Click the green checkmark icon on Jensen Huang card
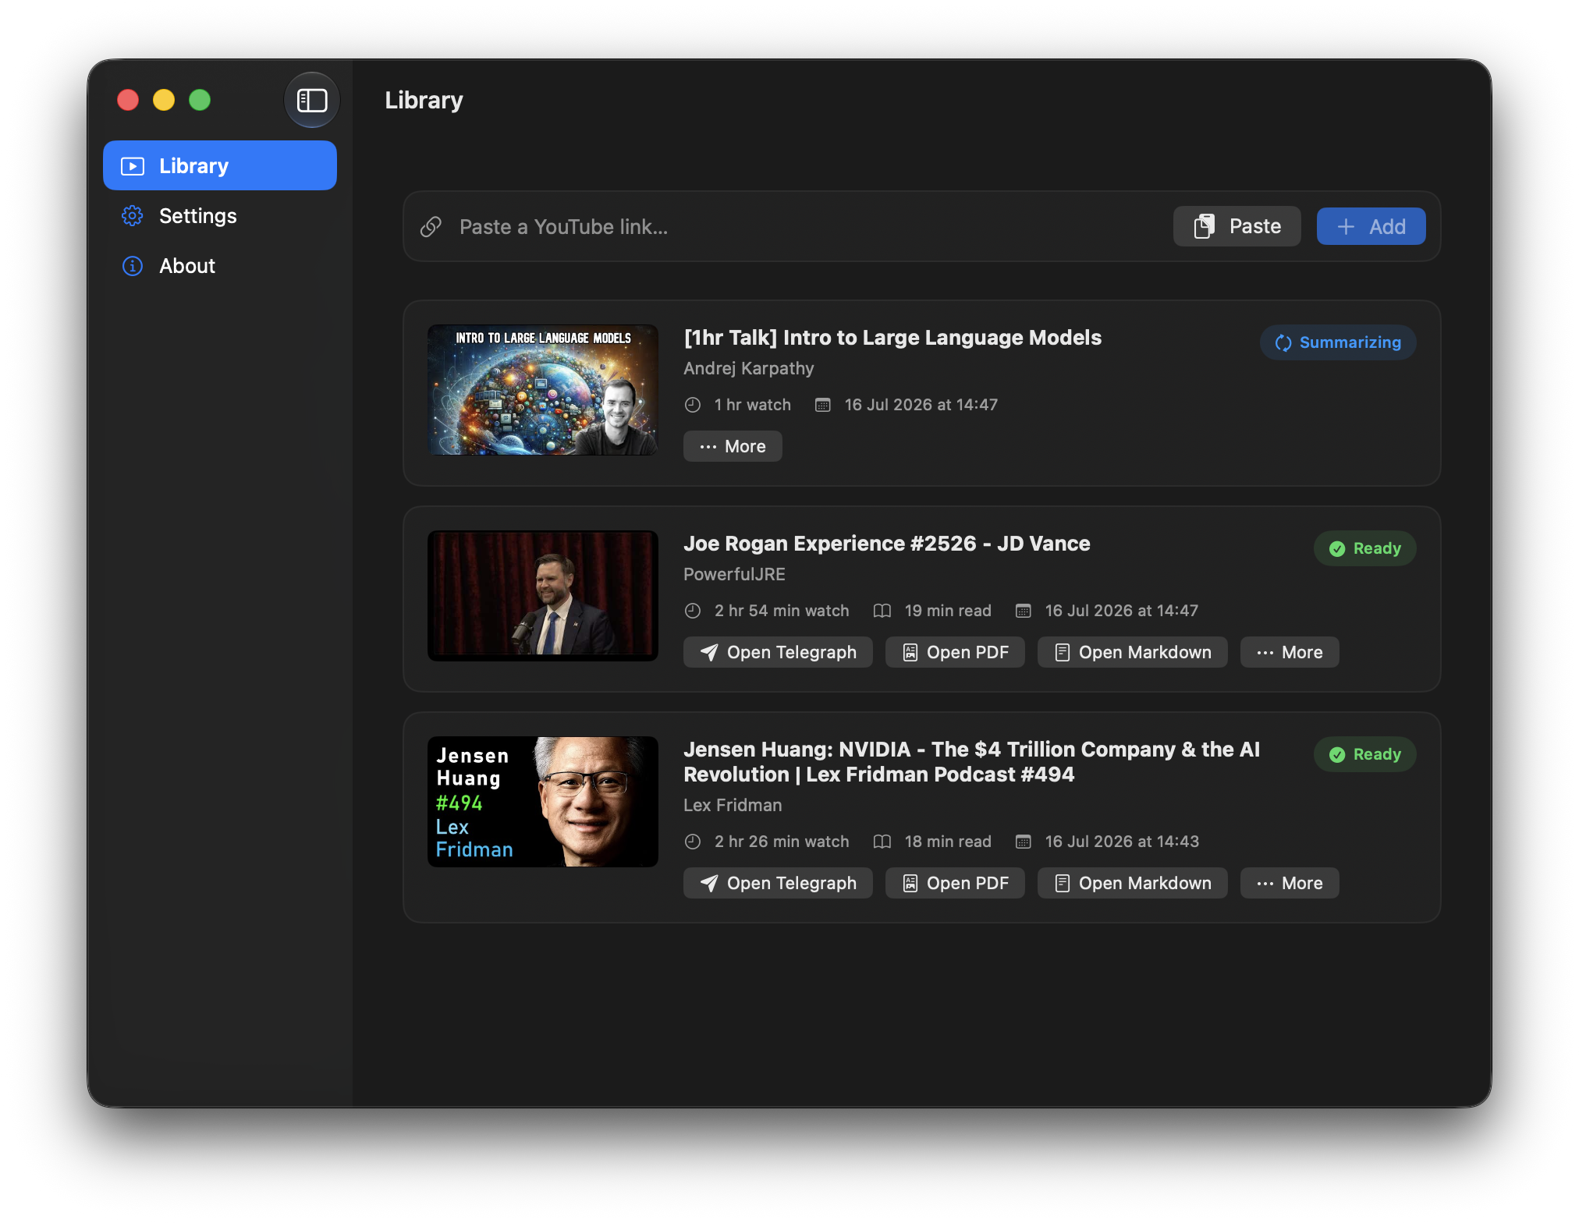 1337,755
